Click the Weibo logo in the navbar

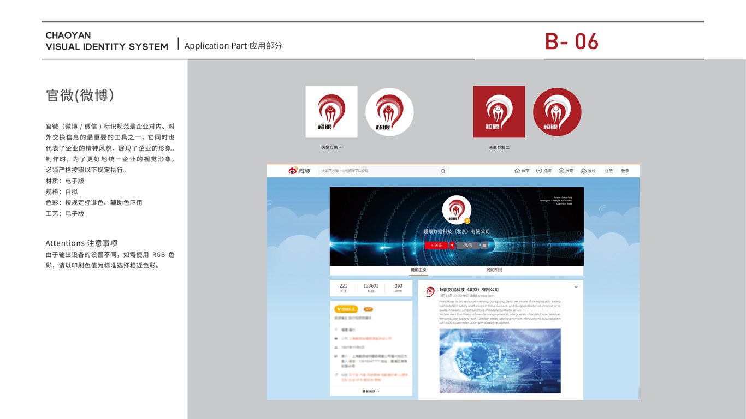299,171
